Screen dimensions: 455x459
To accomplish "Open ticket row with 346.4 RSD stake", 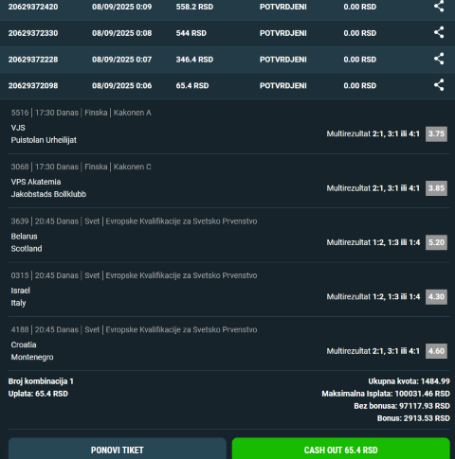I will 227,60.
